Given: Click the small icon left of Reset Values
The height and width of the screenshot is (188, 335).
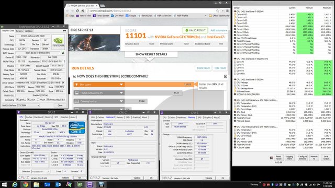Looking at the screenshot, I should pos(271,158).
